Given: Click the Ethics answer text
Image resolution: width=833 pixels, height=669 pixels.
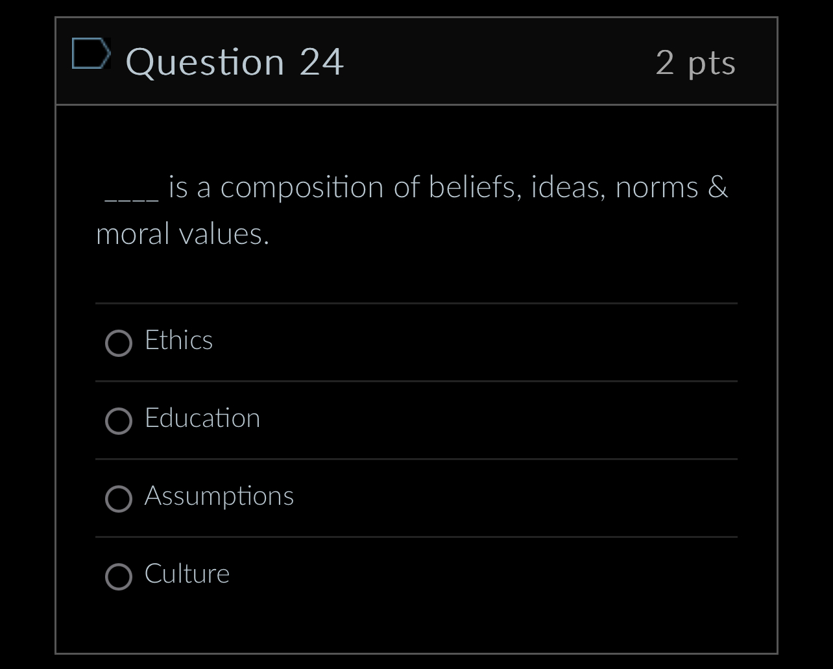Looking at the screenshot, I should (x=178, y=340).
